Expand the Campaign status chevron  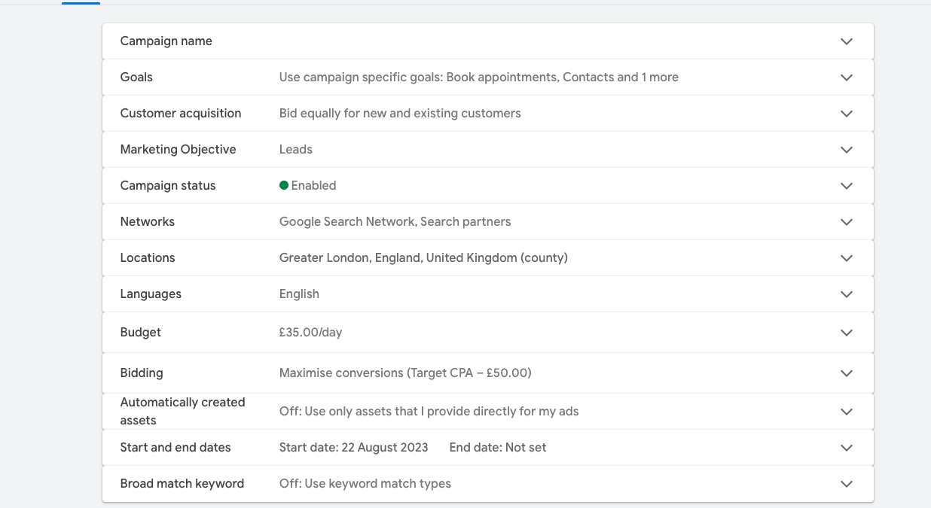pyautogui.click(x=847, y=186)
